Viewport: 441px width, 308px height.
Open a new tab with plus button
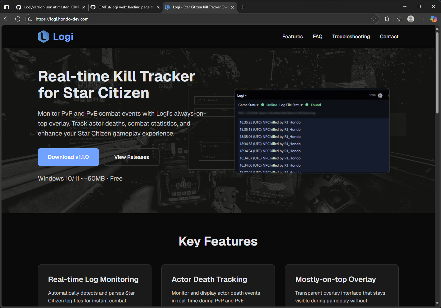(x=243, y=7)
